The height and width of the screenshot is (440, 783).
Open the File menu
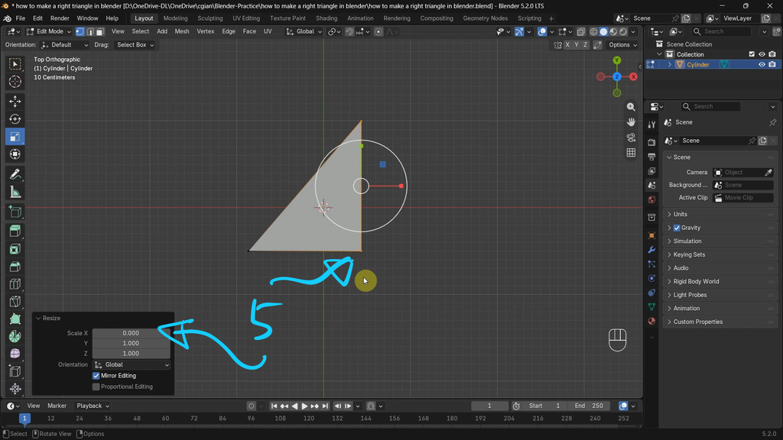coord(21,18)
